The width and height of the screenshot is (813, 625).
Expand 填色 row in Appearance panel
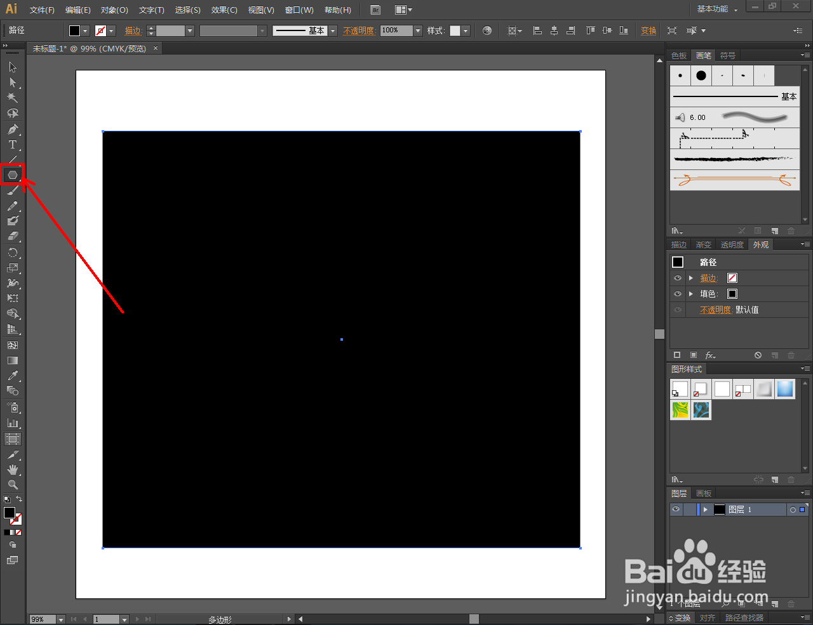[691, 294]
